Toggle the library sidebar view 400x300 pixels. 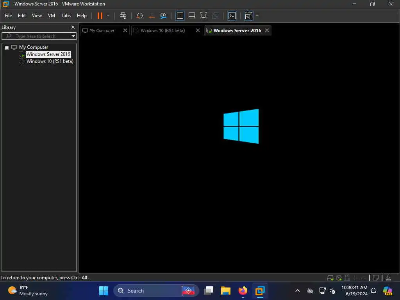tap(180, 16)
